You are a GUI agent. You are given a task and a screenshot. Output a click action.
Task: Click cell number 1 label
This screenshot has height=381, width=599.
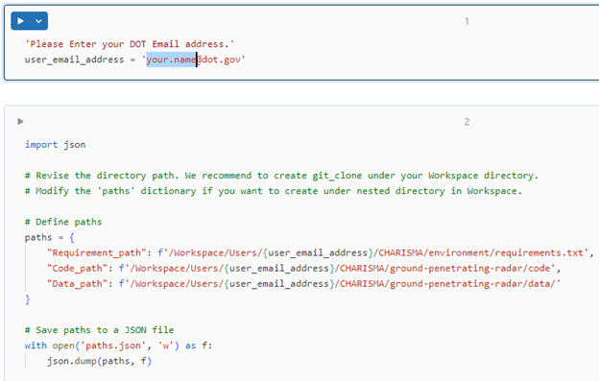[x=467, y=21]
